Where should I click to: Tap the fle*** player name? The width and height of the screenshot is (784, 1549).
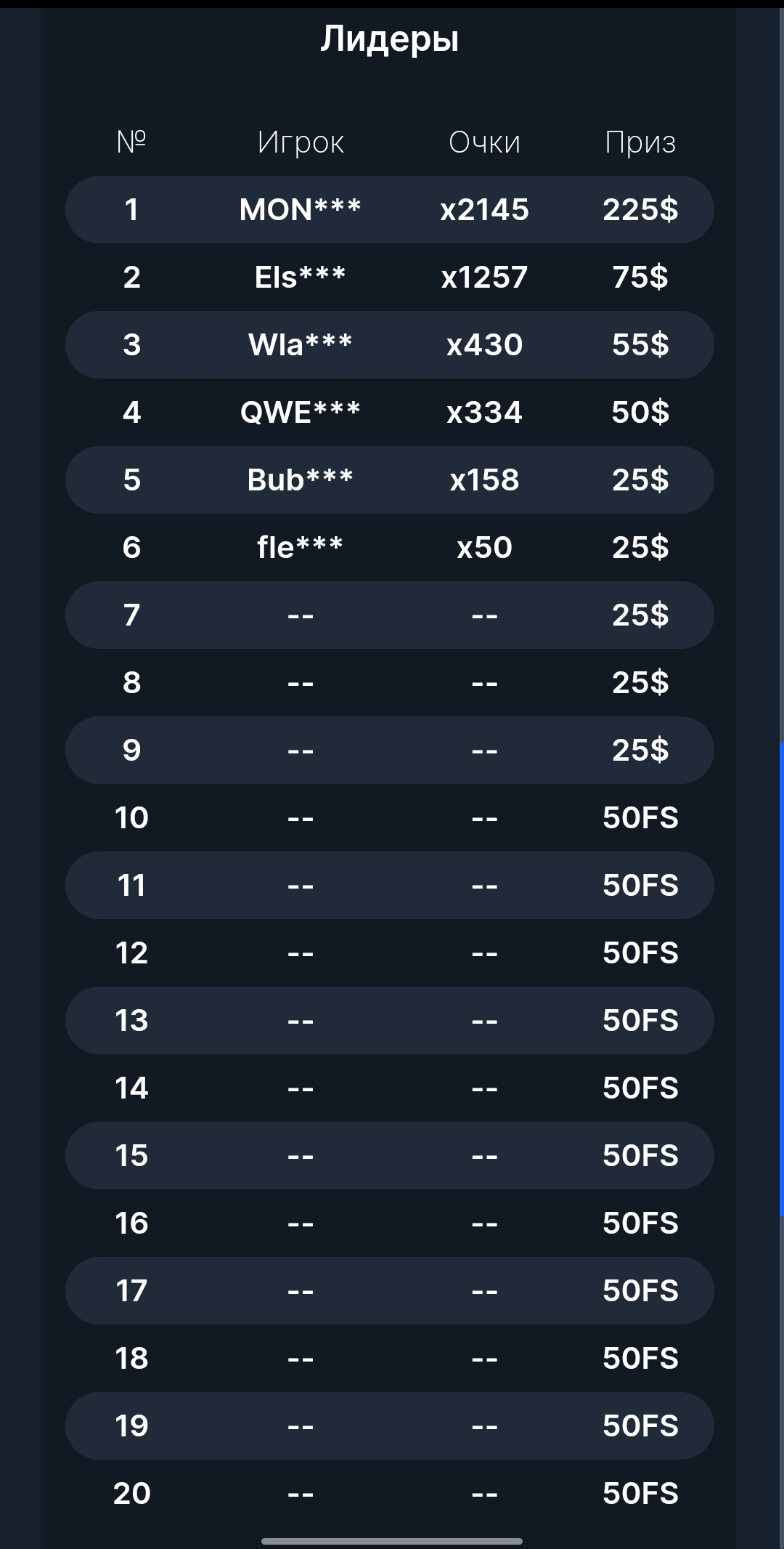pos(301,547)
